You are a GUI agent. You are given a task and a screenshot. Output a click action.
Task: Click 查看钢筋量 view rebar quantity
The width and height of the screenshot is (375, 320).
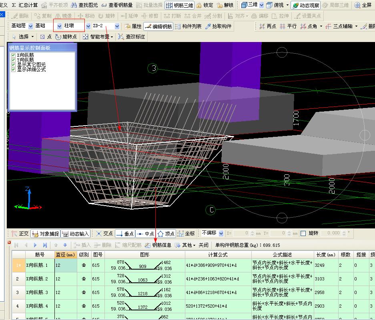117,5
